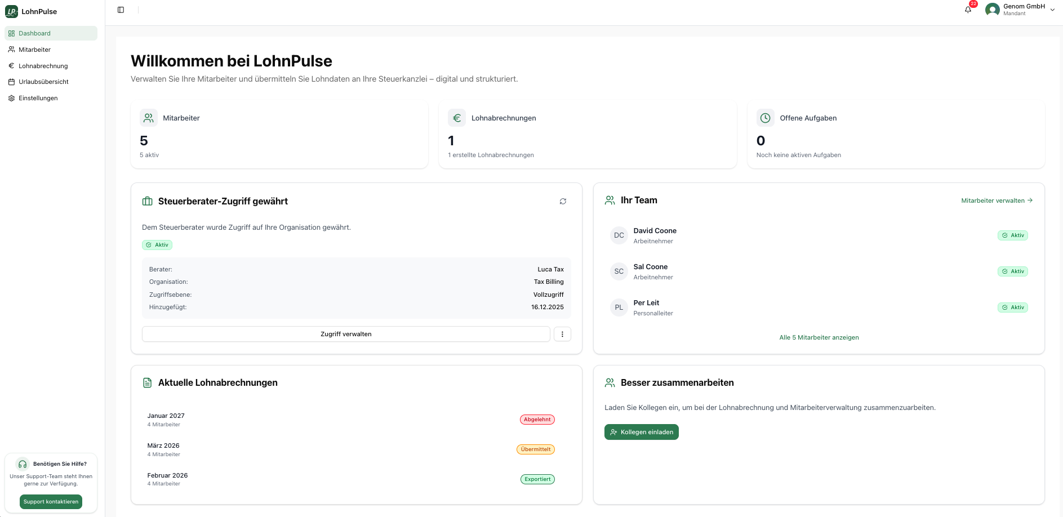Click the headset icon in the help box

(x=23, y=464)
